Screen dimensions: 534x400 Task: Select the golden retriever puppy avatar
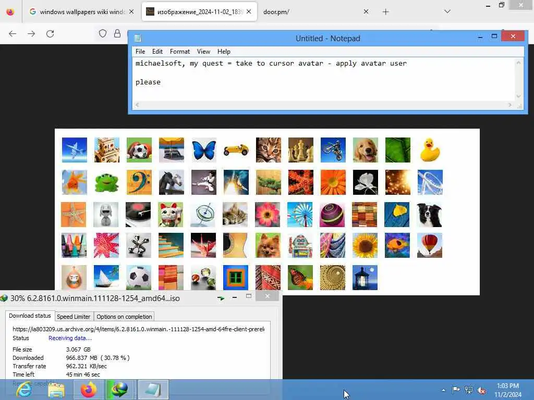point(365,149)
